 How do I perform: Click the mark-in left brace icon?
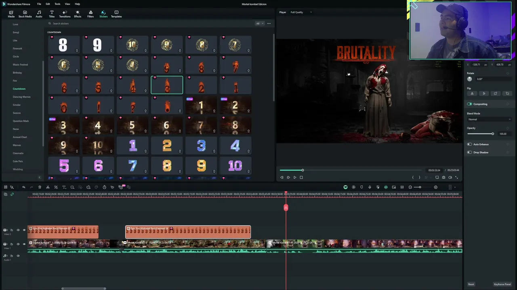coord(413,177)
